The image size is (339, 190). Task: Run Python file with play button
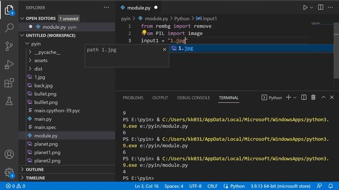[305, 7]
